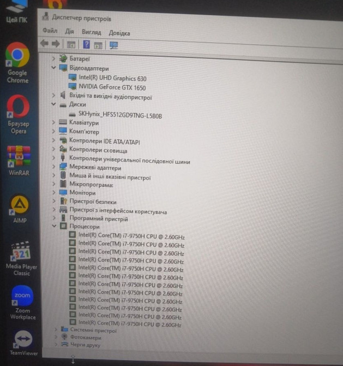
Task: Click the Back arrow in the toolbar
Action: [x=45, y=44]
